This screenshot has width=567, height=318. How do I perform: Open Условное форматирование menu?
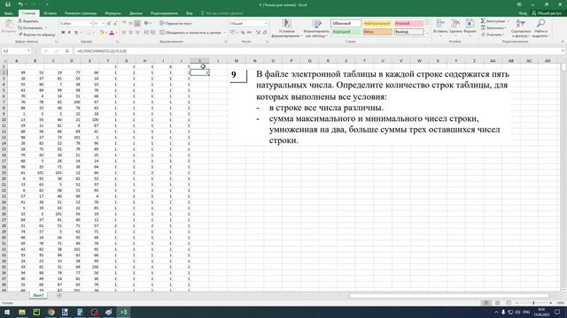pos(287,28)
